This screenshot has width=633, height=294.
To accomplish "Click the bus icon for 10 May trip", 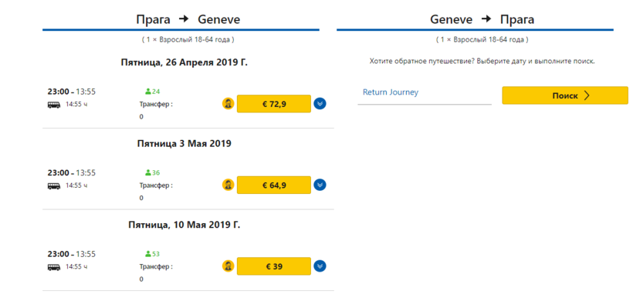I will click(x=54, y=267).
